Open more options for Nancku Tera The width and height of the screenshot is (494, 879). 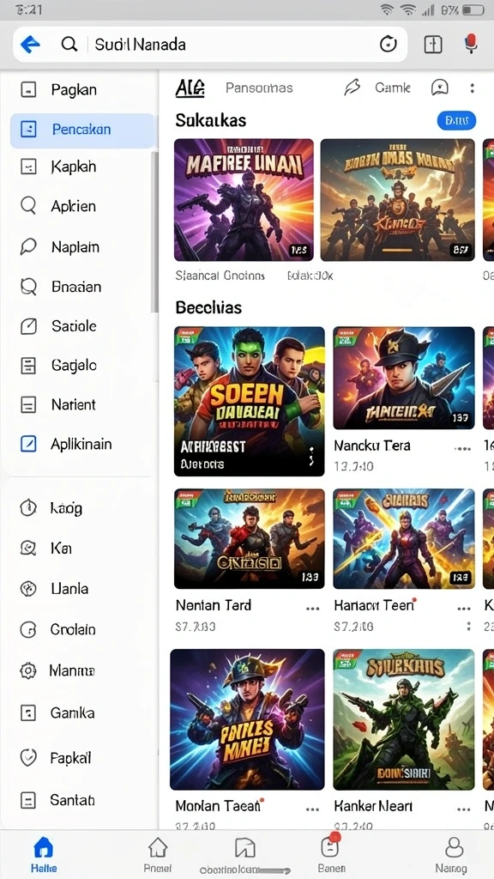pos(462,448)
